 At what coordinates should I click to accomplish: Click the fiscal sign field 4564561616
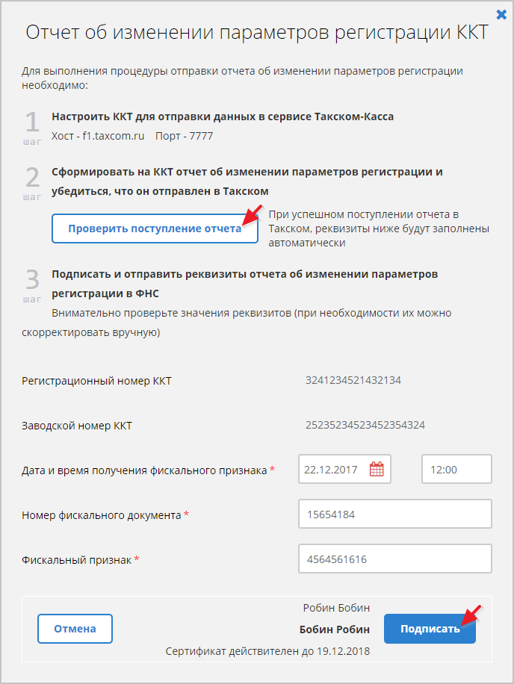[394, 559]
